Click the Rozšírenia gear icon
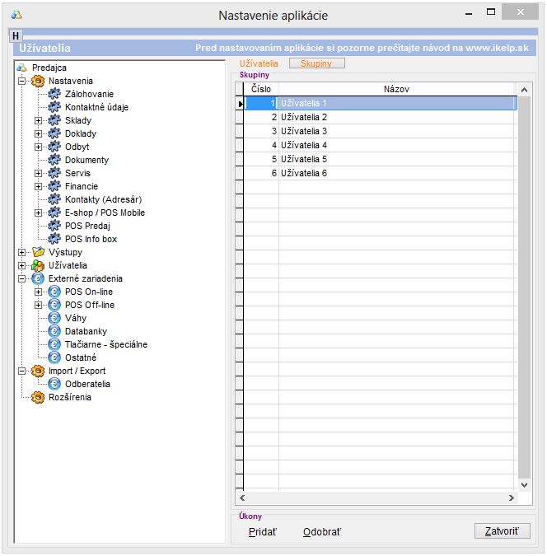The image size is (547, 556). tap(37, 397)
